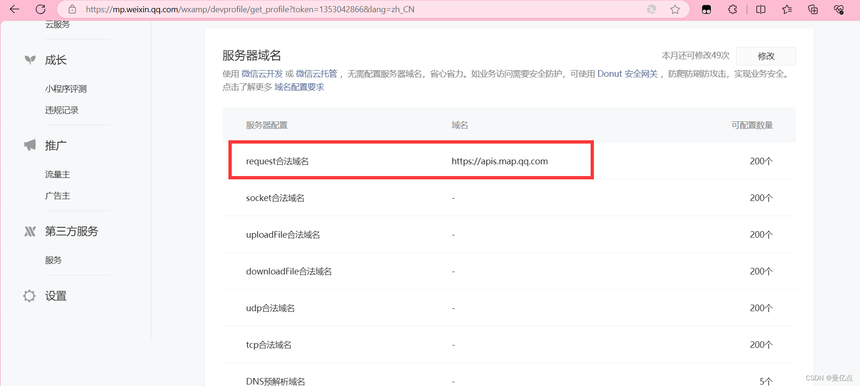Click the DNS预解析域名 row label
The height and width of the screenshot is (386, 860).
[276, 381]
